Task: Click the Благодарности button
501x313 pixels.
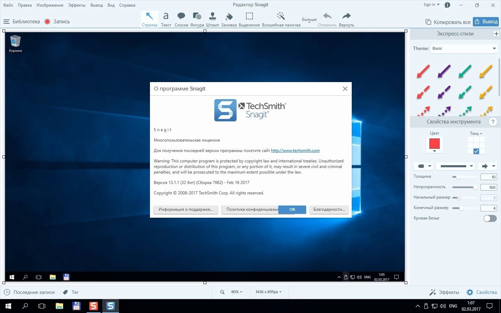Action: point(329,209)
